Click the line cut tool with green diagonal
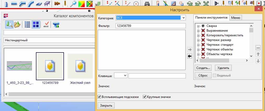Viewport: 265px width, 111px height. (166, 4)
